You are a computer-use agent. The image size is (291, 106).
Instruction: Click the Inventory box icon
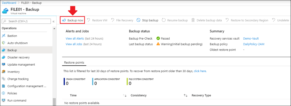(4, 72)
